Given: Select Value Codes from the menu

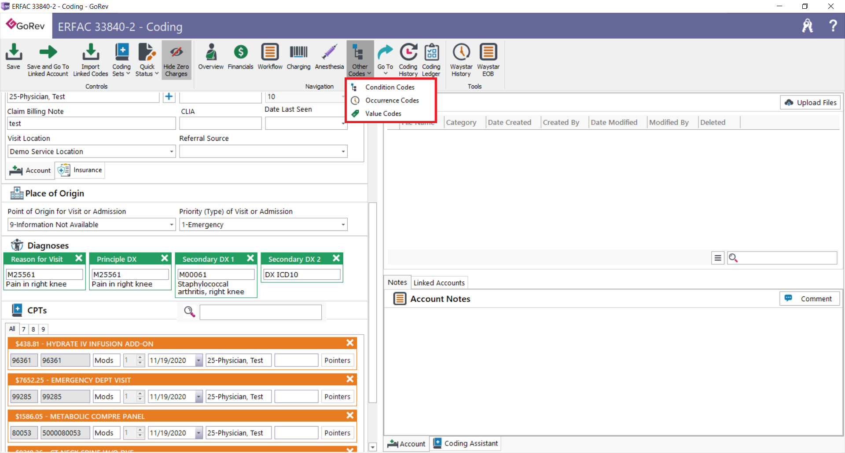Looking at the screenshot, I should (x=383, y=113).
